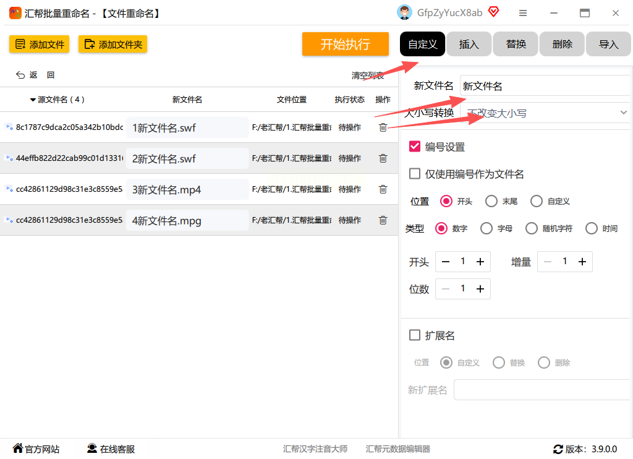
Task: Select 替换 extension radio button
Action: click(499, 362)
